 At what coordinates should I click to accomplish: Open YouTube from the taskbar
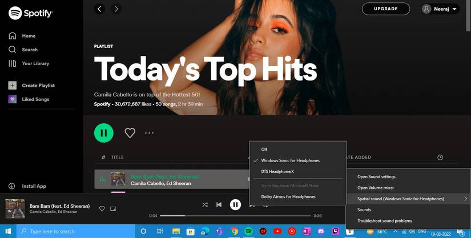tap(277, 231)
